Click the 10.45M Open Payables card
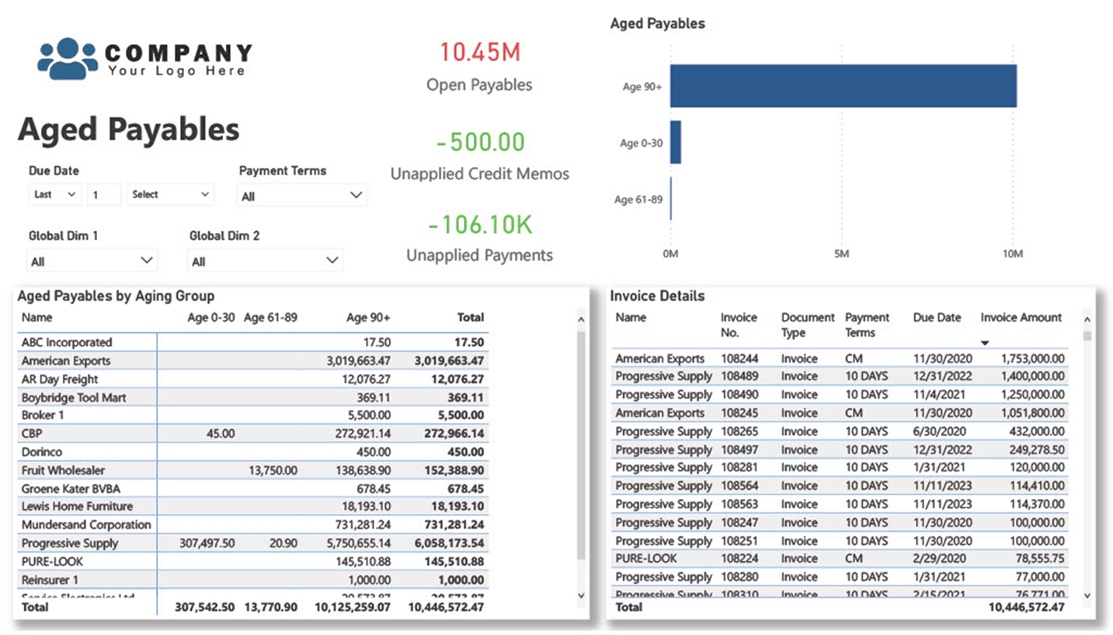Image resolution: width=1113 pixels, height=635 pixels. pyautogui.click(x=480, y=68)
